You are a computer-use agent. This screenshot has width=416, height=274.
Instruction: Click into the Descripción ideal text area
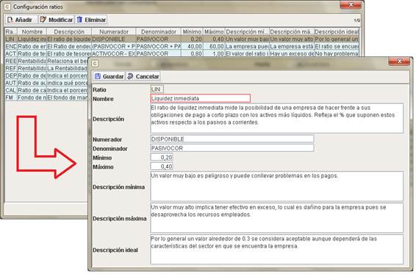pyautogui.click(x=276, y=249)
